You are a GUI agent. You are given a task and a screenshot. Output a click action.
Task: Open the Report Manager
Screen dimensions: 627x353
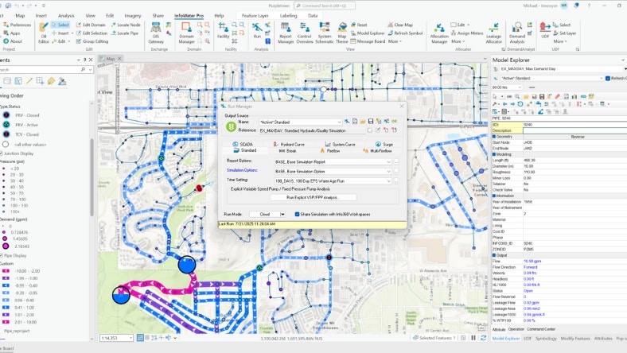[286, 33]
